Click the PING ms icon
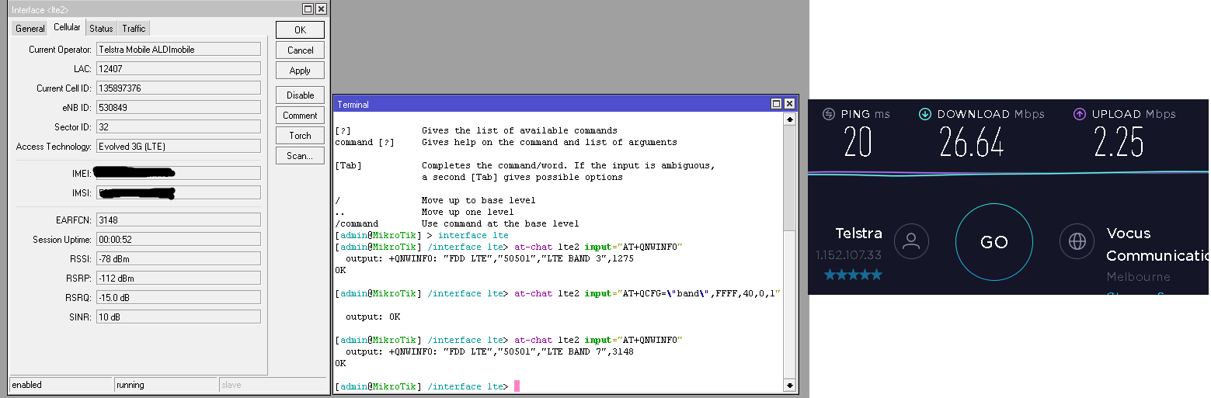Viewport: 1211px width, 398px height. [x=830, y=114]
